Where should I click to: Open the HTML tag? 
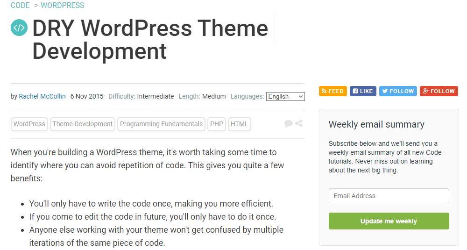pos(240,124)
